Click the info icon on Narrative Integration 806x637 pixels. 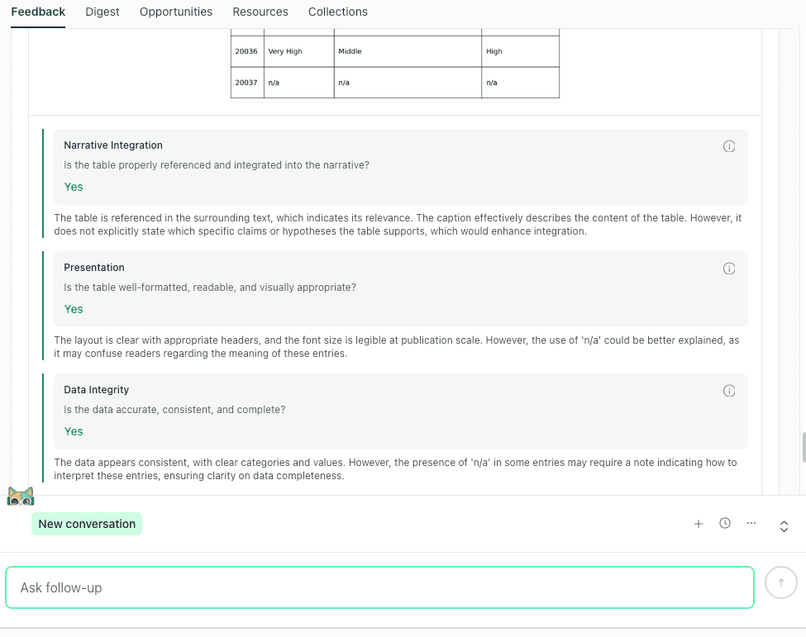(x=729, y=145)
